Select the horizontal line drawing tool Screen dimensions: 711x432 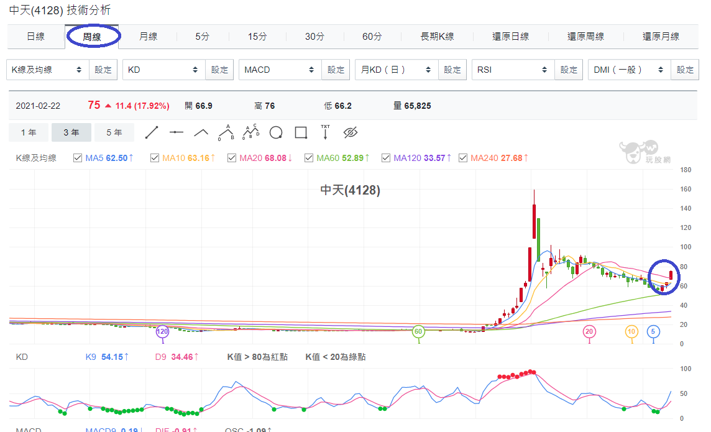click(x=177, y=132)
